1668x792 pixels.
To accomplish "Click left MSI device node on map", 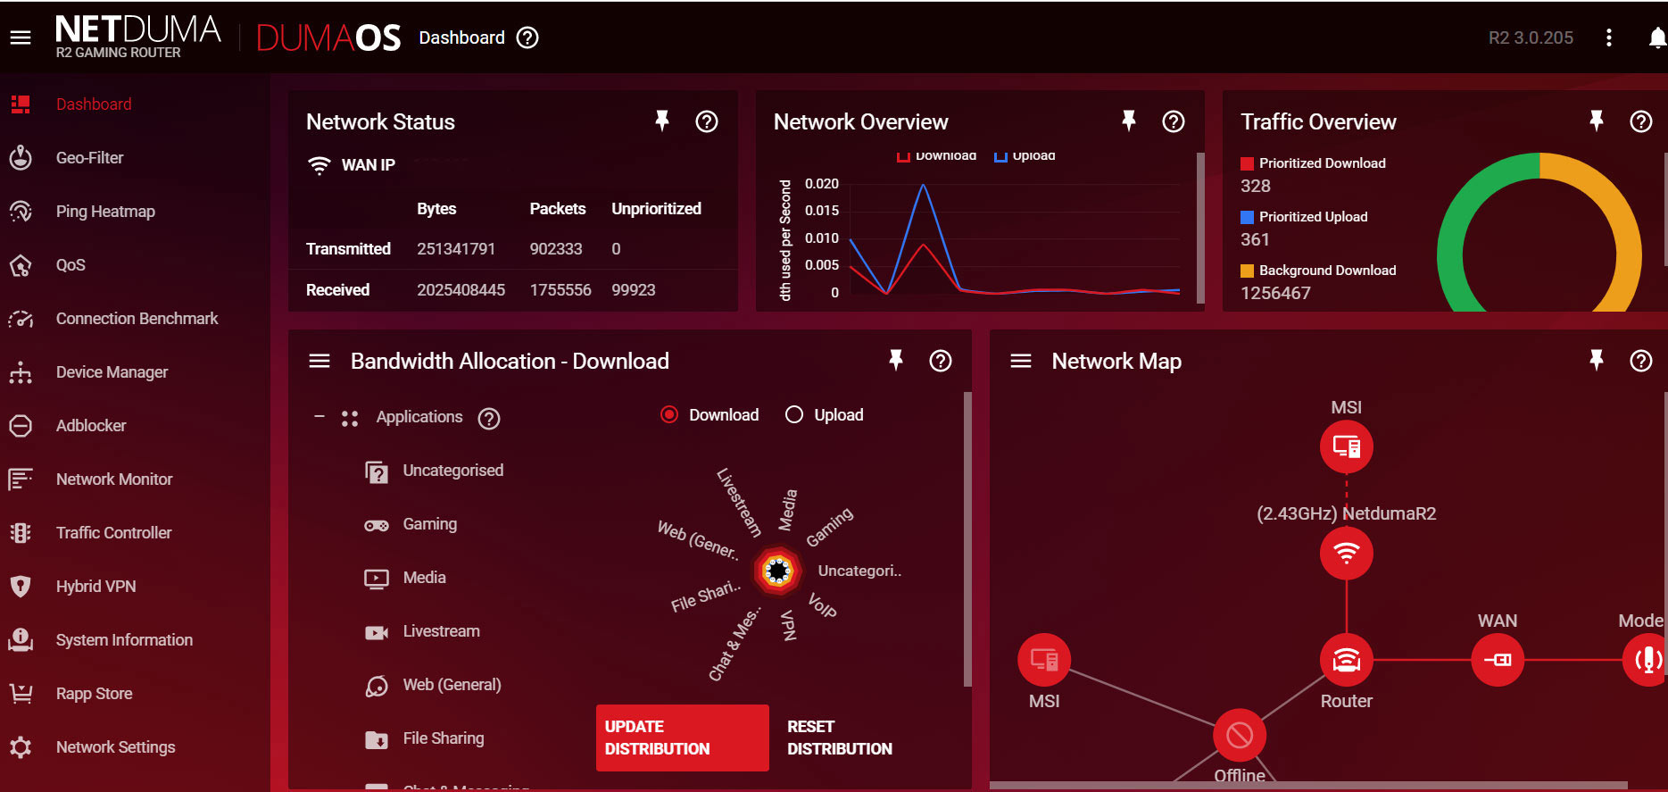I will click(x=1044, y=660).
